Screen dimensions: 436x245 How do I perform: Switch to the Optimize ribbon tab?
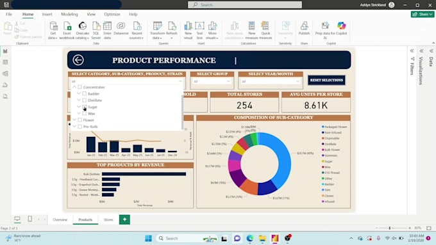click(112, 14)
